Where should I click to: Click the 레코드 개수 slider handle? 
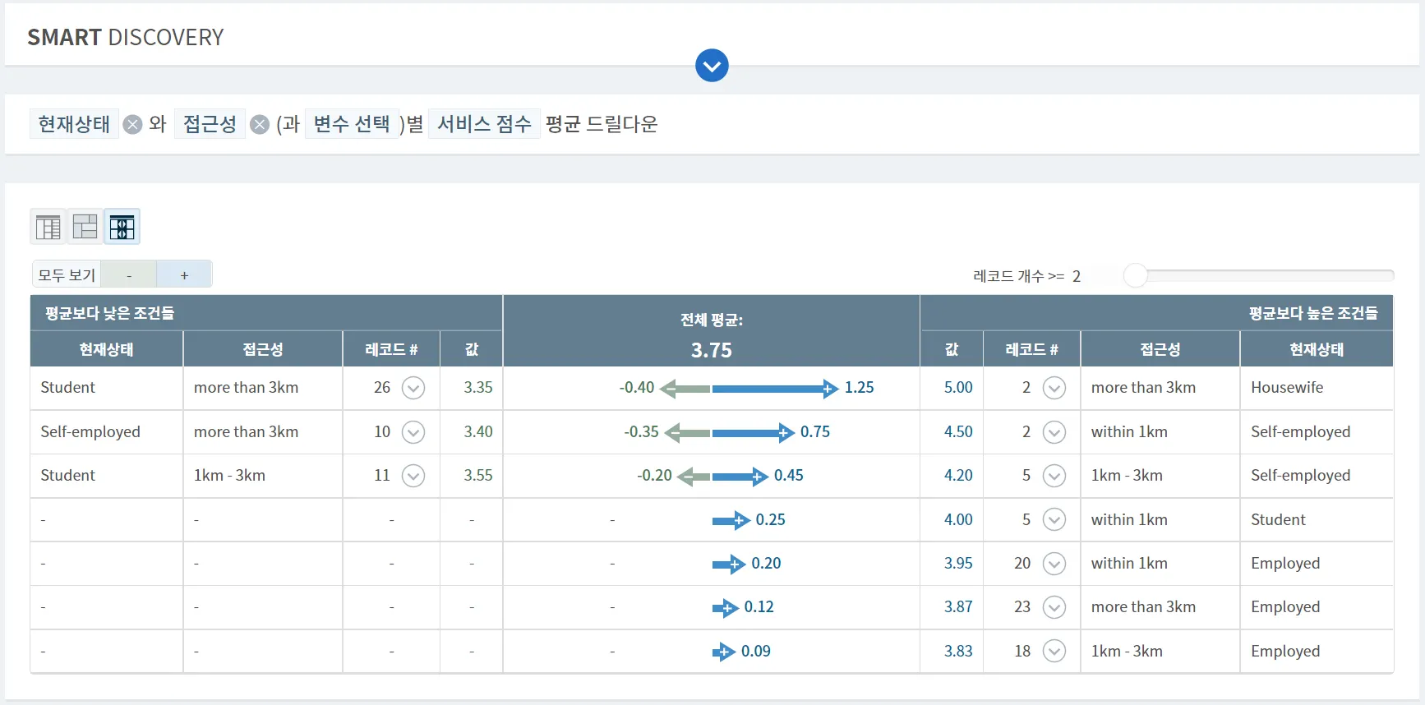click(x=1135, y=275)
